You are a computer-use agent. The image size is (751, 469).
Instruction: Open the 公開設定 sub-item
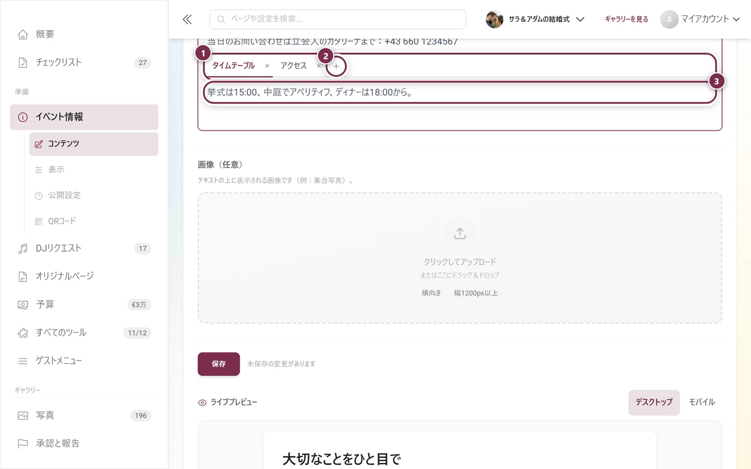[x=94, y=195]
